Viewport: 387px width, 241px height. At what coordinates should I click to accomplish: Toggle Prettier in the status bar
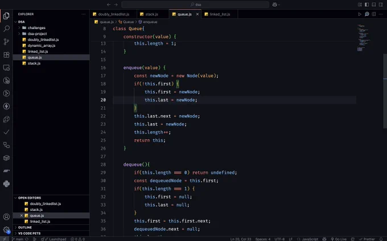tap(367, 239)
